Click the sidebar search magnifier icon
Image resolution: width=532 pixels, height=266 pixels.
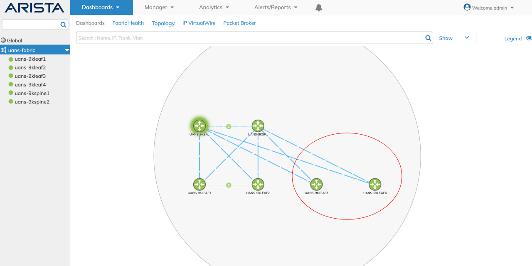click(64, 25)
